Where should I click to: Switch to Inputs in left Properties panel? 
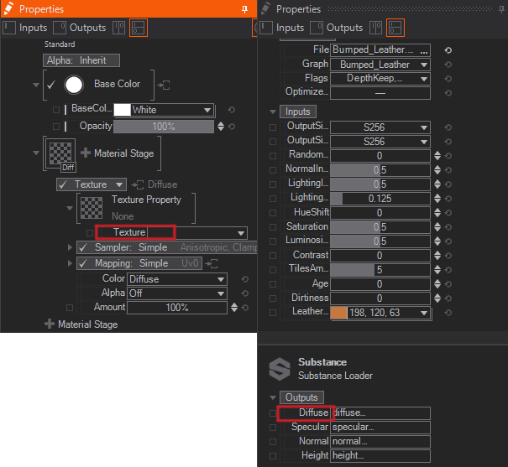pyautogui.click(x=25, y=28)
